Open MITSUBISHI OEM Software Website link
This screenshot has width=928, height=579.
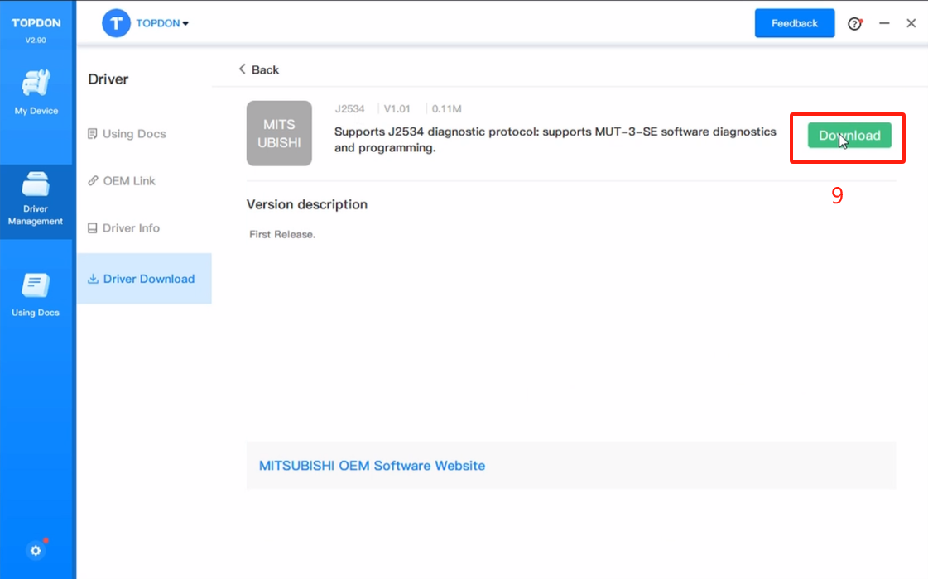point(372,466)
